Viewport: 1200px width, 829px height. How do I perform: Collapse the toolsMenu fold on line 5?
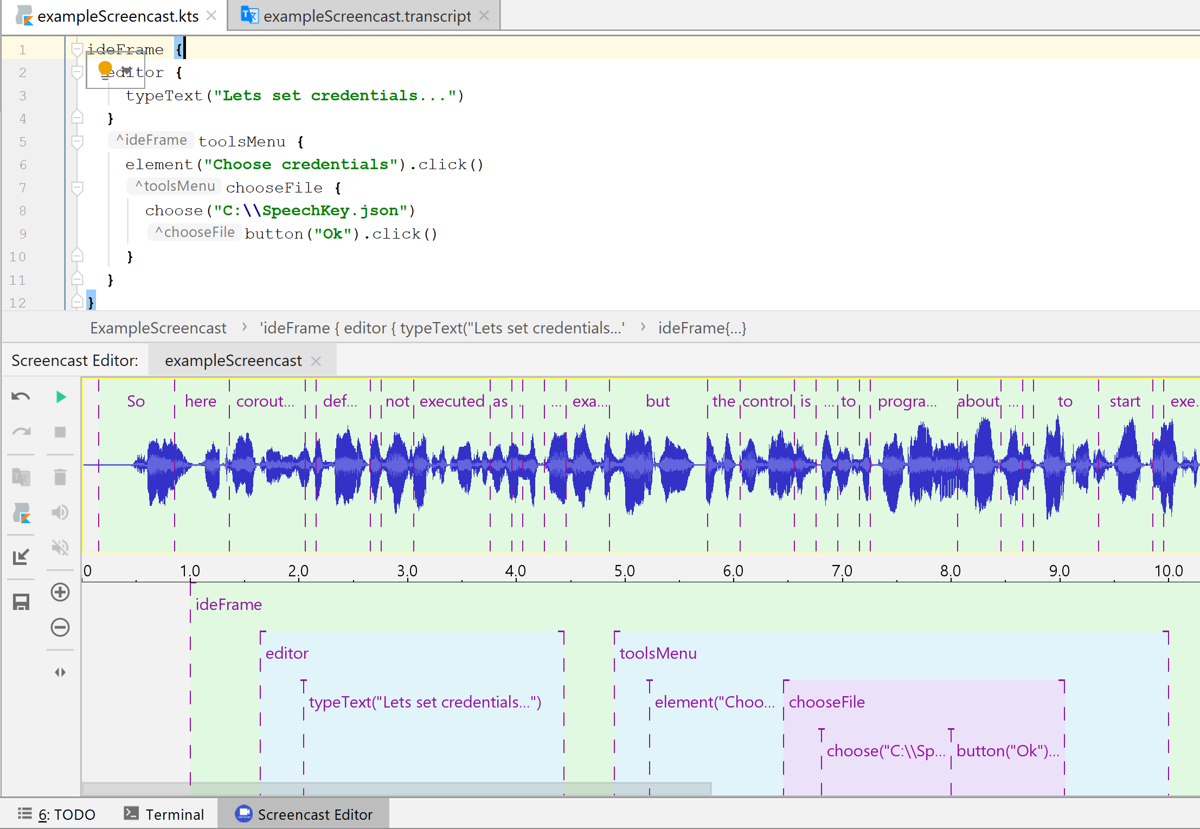pyautogui.click(x=77, y=142)
